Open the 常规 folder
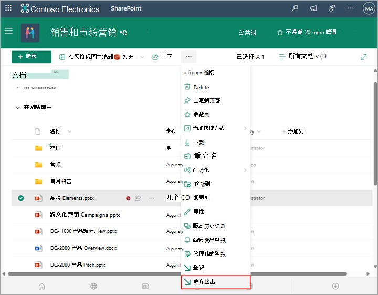Image resolution: width=378 pixels, height=295 pixels. tap(55, 165)
